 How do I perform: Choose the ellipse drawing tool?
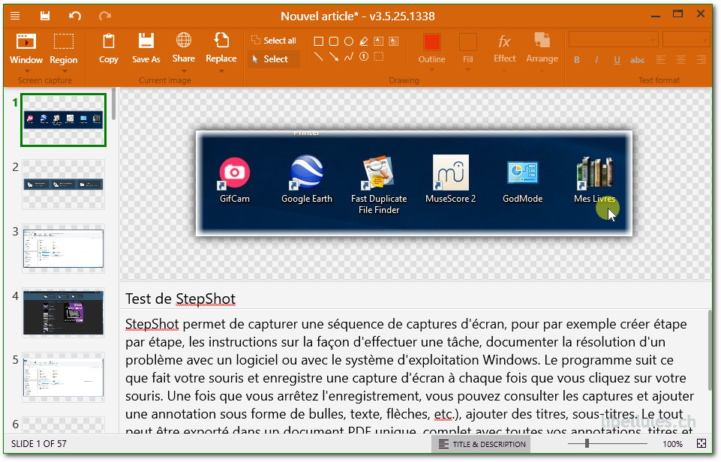click(349, 41)
